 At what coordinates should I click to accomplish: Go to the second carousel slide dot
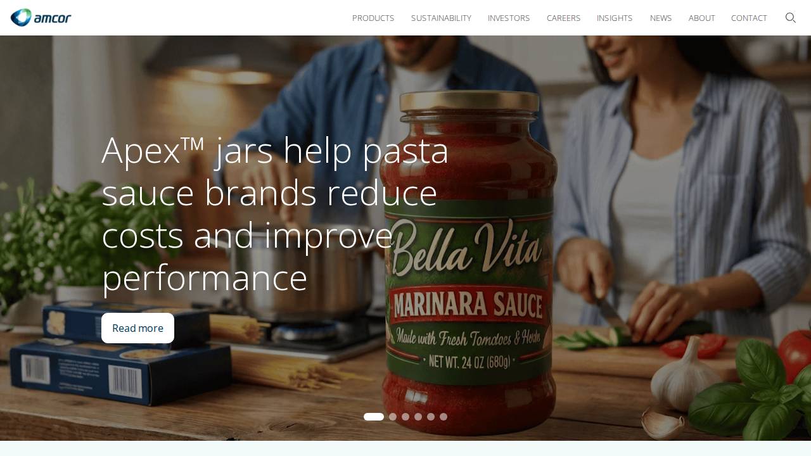393,417
